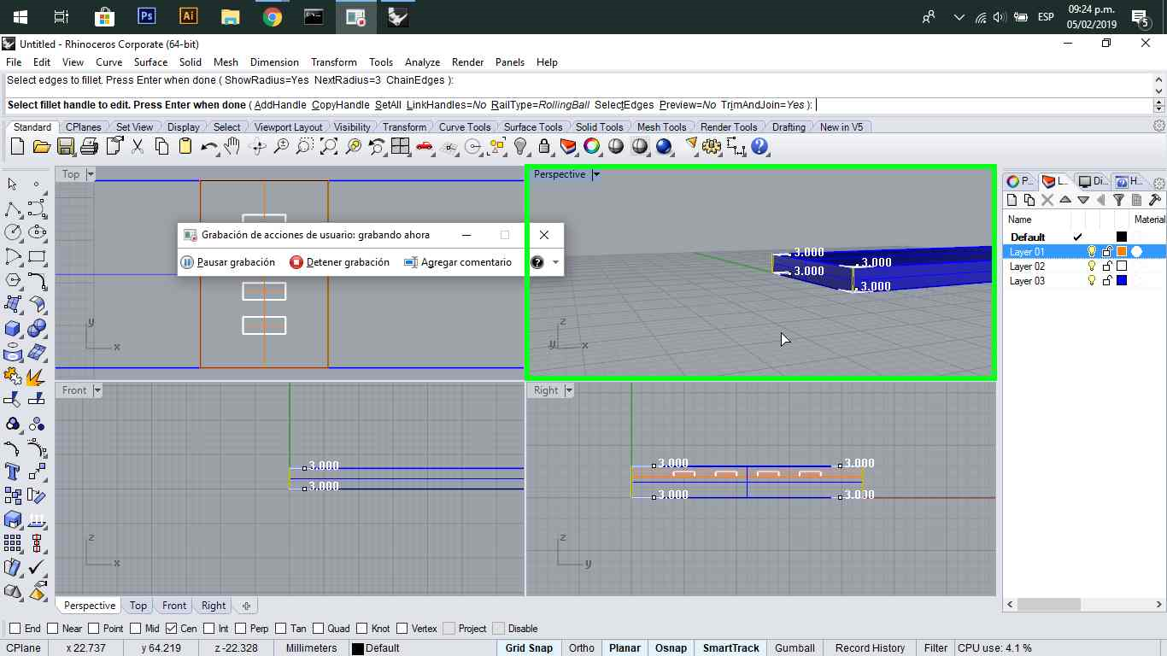Uncheck the Cen osnap checkbox
Image resolution: width=1167 pixels, height=656 pixels.
tap(171, 629)
